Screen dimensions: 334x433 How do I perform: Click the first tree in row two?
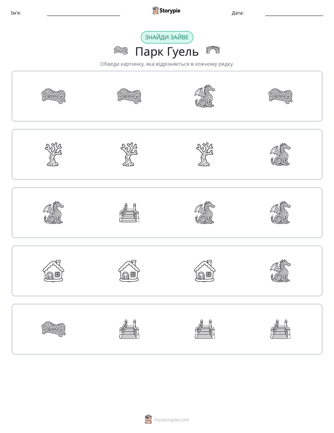pyautogui.click(x=53, y=154)
